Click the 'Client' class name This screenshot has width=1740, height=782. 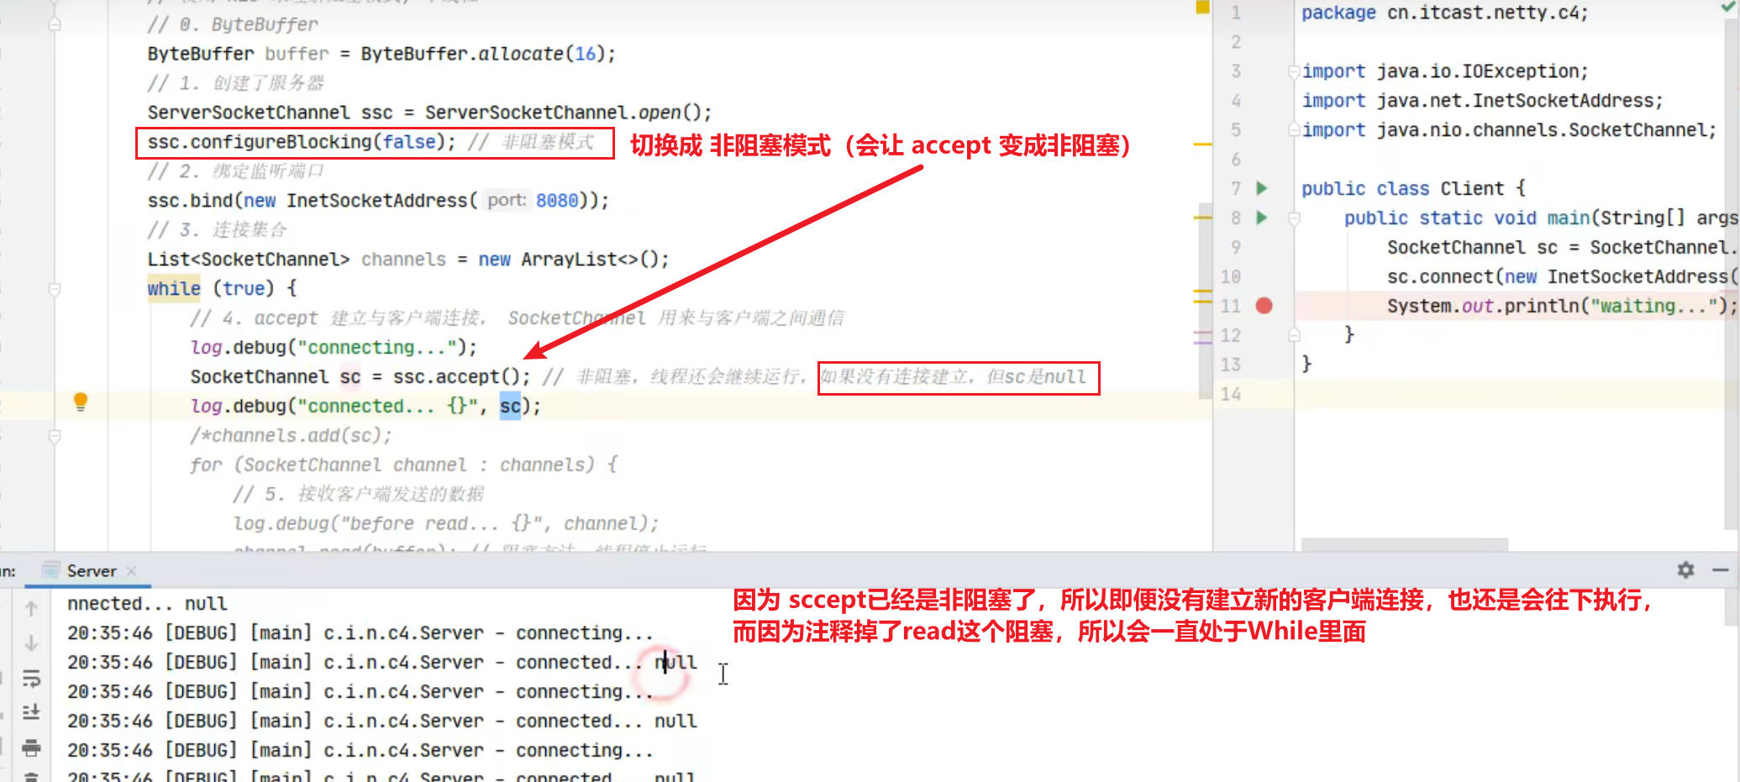(1472, 188)
